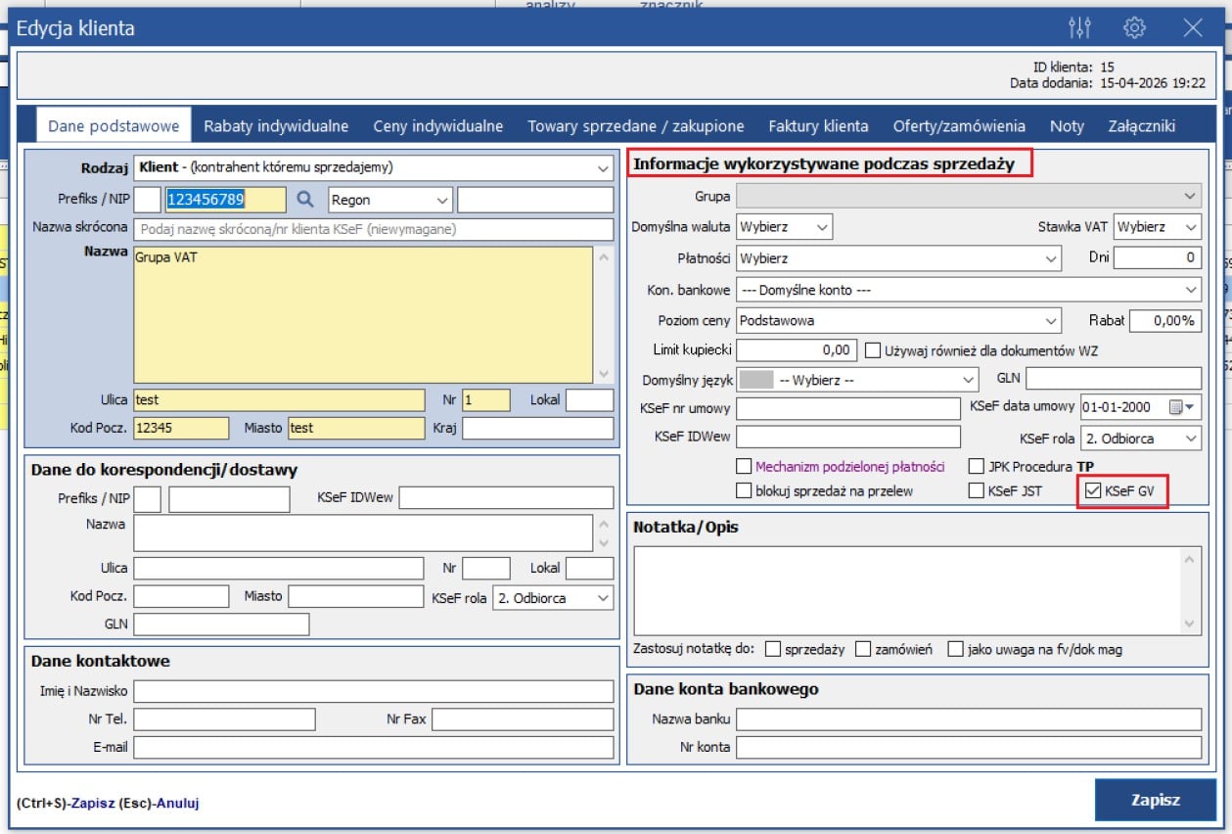This screenshot has height=834, width=1232.
Task: Click into the E-mail input field
Action: click(373, 748)
